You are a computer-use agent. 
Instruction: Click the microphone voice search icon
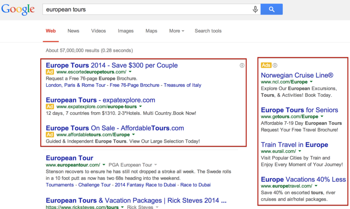(255, 9)
